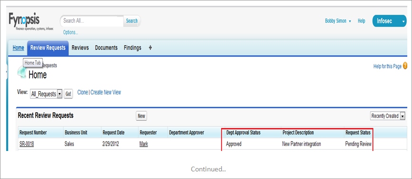Open the Reviews tab
The image size is (412, 179).
(80, 48)
